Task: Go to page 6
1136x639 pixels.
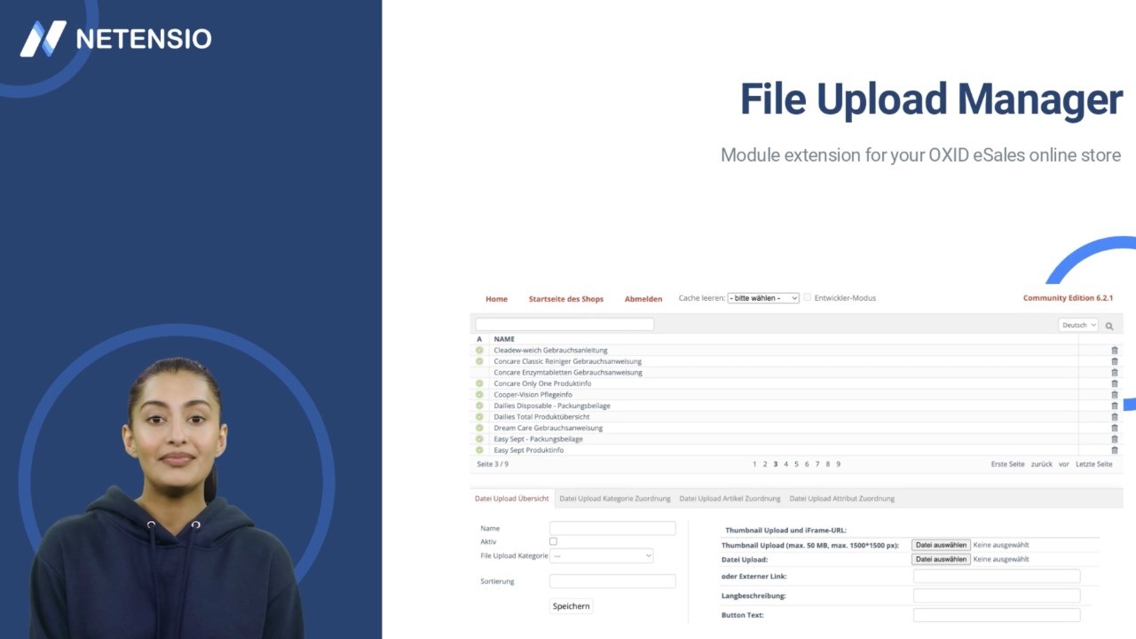Action: (x=807, y=464)
